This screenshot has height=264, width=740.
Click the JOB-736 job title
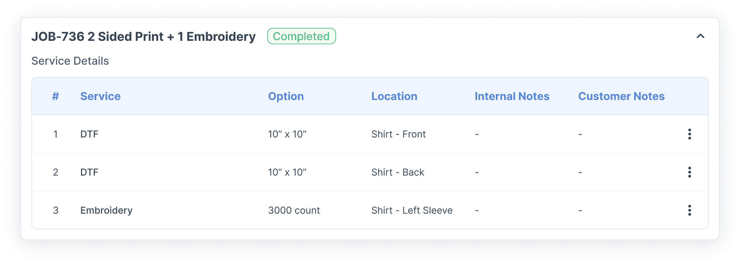click(x=143, y=36)
